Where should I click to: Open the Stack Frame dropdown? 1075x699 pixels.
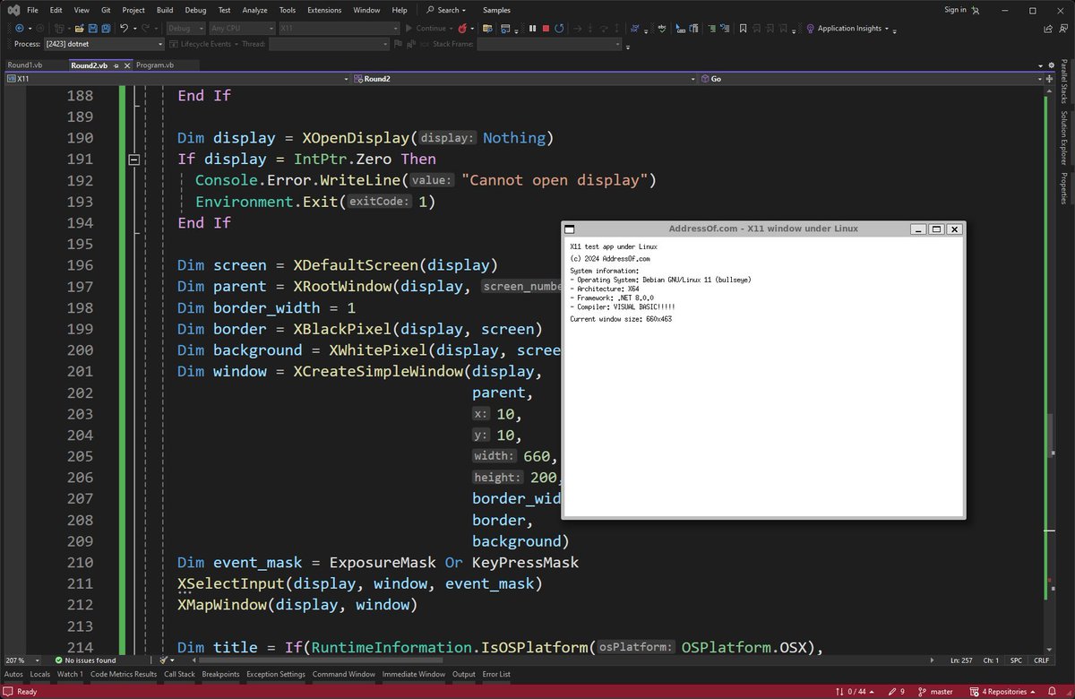(549, 44)
